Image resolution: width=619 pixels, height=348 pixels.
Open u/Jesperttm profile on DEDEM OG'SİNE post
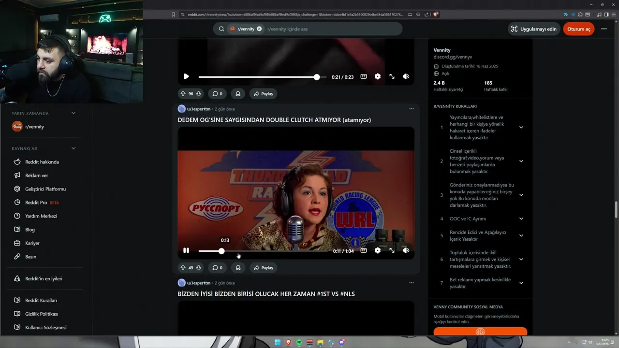199,109
